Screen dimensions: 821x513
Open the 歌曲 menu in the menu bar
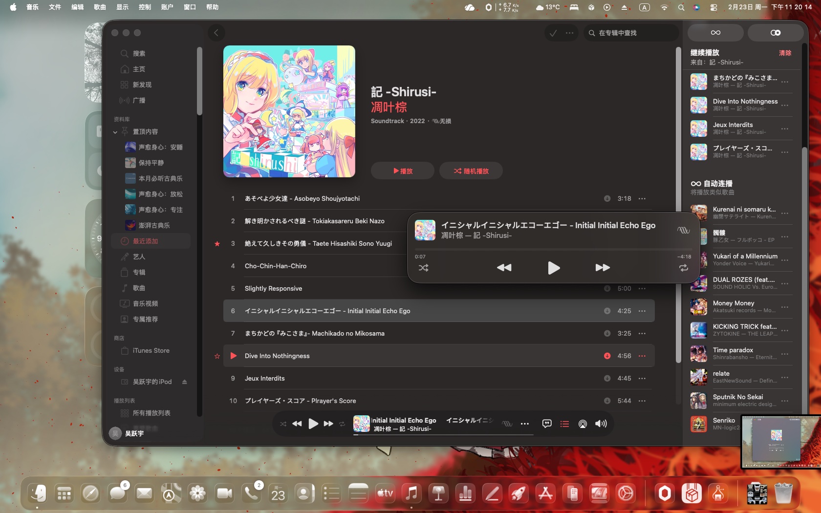pos(100,7)
